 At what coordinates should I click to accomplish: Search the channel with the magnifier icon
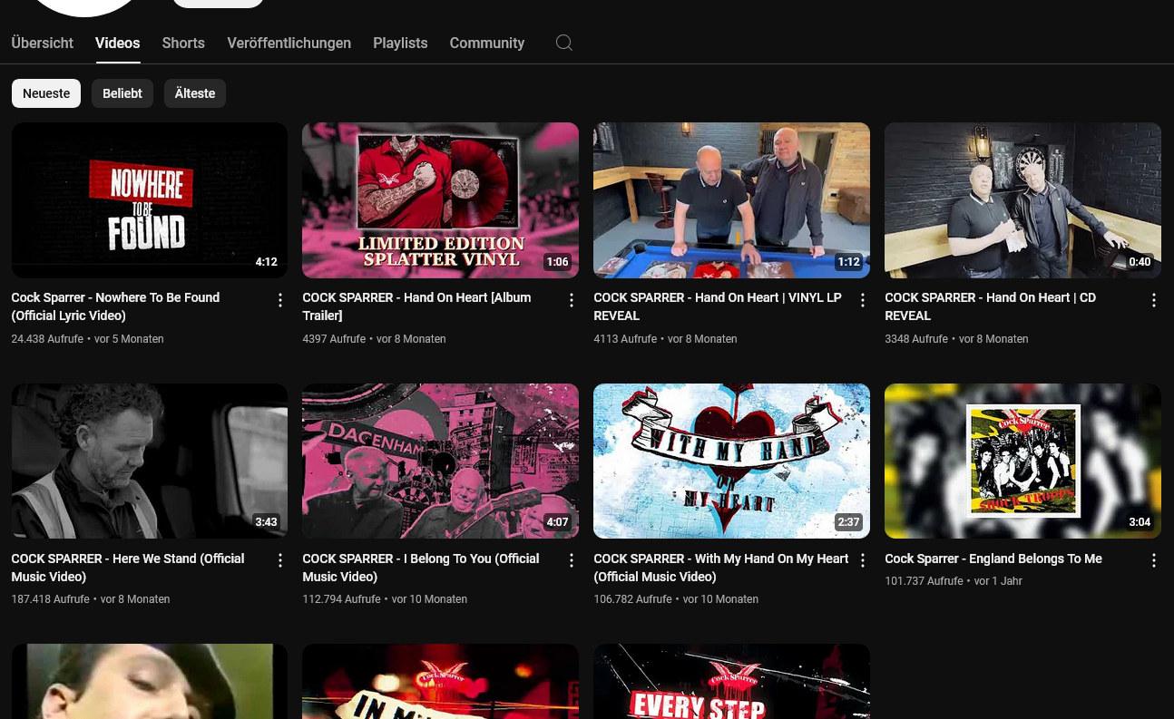click(x=563, y=43)
